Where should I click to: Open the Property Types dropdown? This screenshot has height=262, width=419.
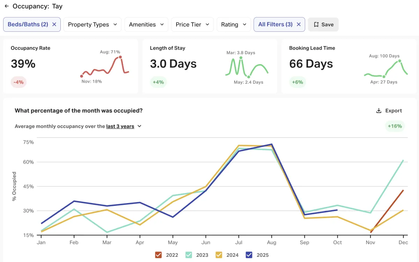point(93,24)
